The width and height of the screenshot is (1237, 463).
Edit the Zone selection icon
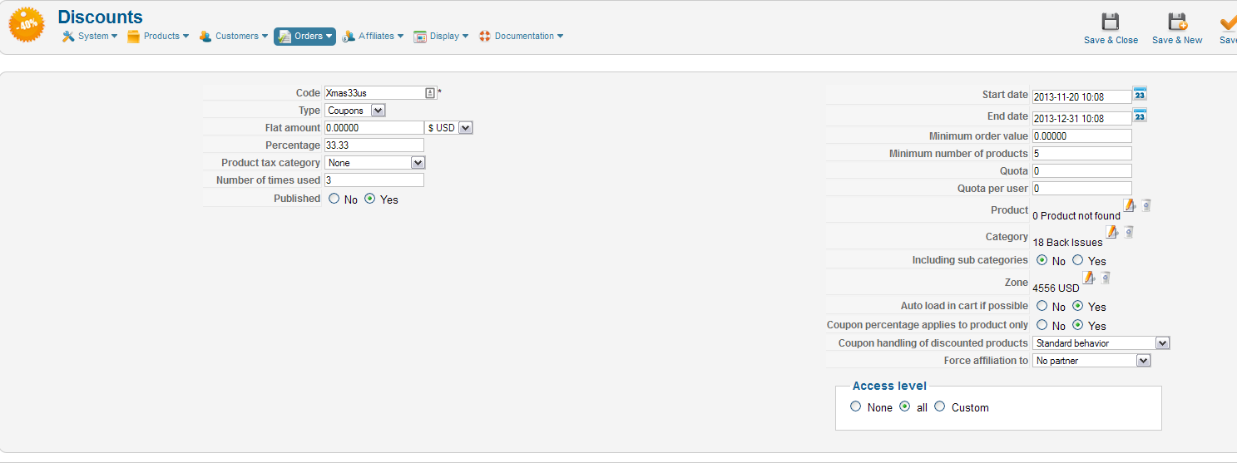click(x=1088, y=277)
